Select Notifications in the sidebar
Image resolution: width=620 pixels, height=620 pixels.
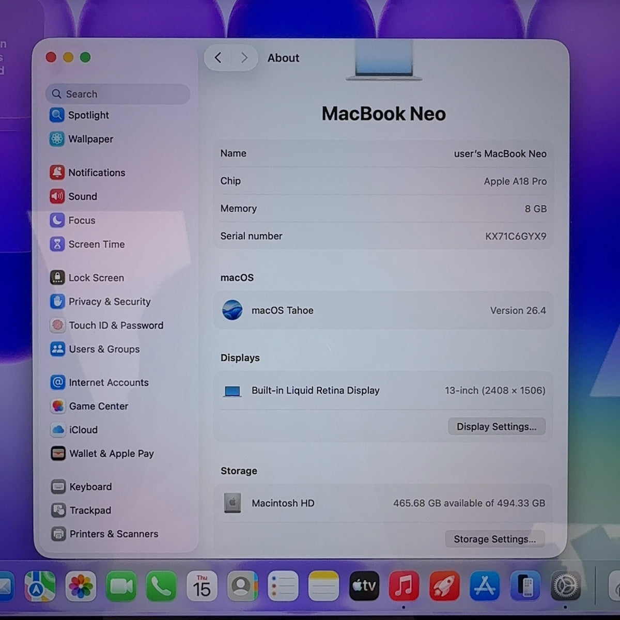[x=88, y=173]
